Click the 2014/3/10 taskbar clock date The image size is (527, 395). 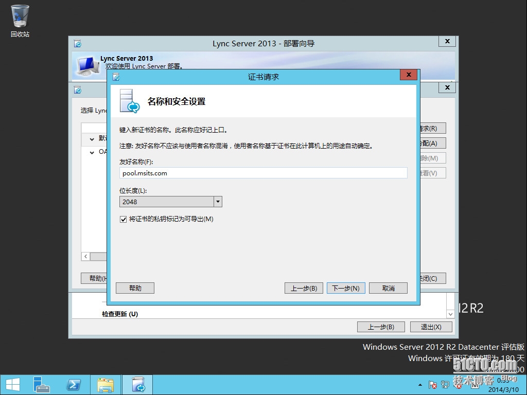tap(503, 390)
